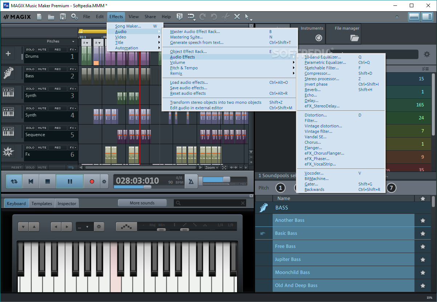Image resolution: width=437 pixels, height=302 pixels.
Task: Mute the Synth track 4
Action: tap(42, 108)
